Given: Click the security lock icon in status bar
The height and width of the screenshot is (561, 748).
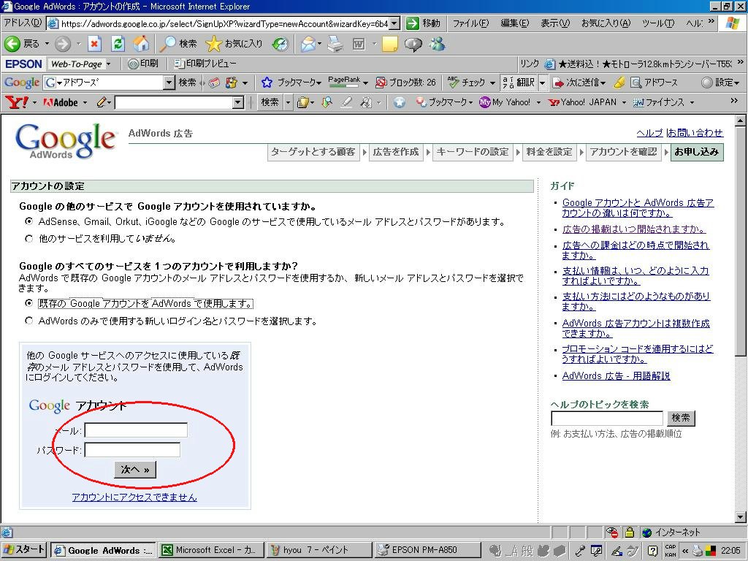Looking at the screenshot, I should pos(629,532).
